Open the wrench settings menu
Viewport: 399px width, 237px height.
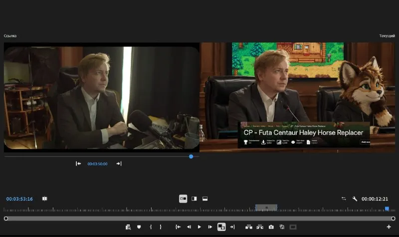(355, 199)
